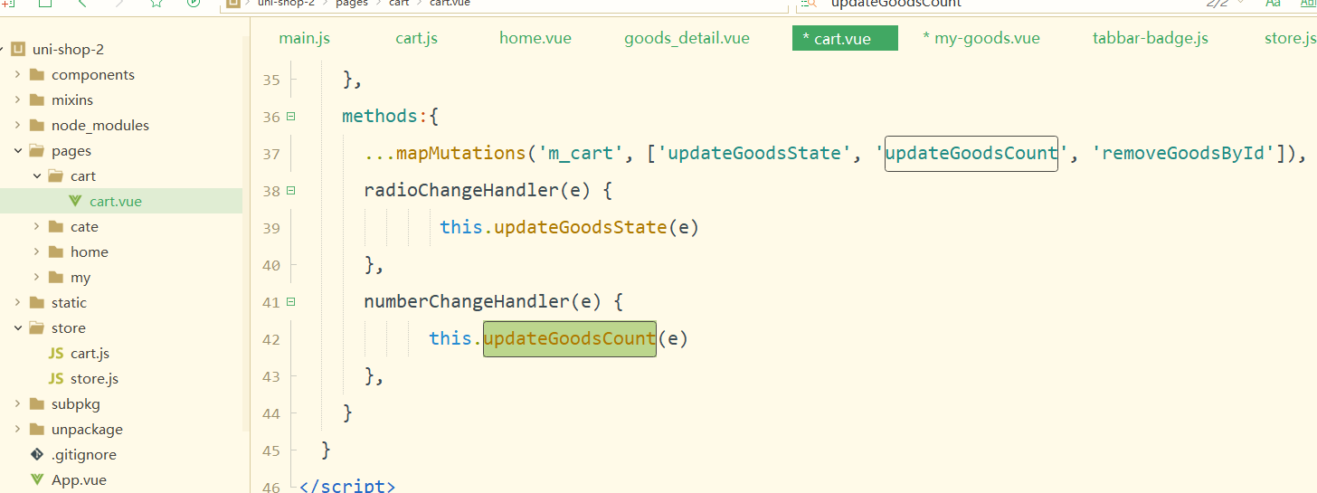Click updateGoodsState call on line 39
The image size is (1317, 493).
tap(581, 227)
